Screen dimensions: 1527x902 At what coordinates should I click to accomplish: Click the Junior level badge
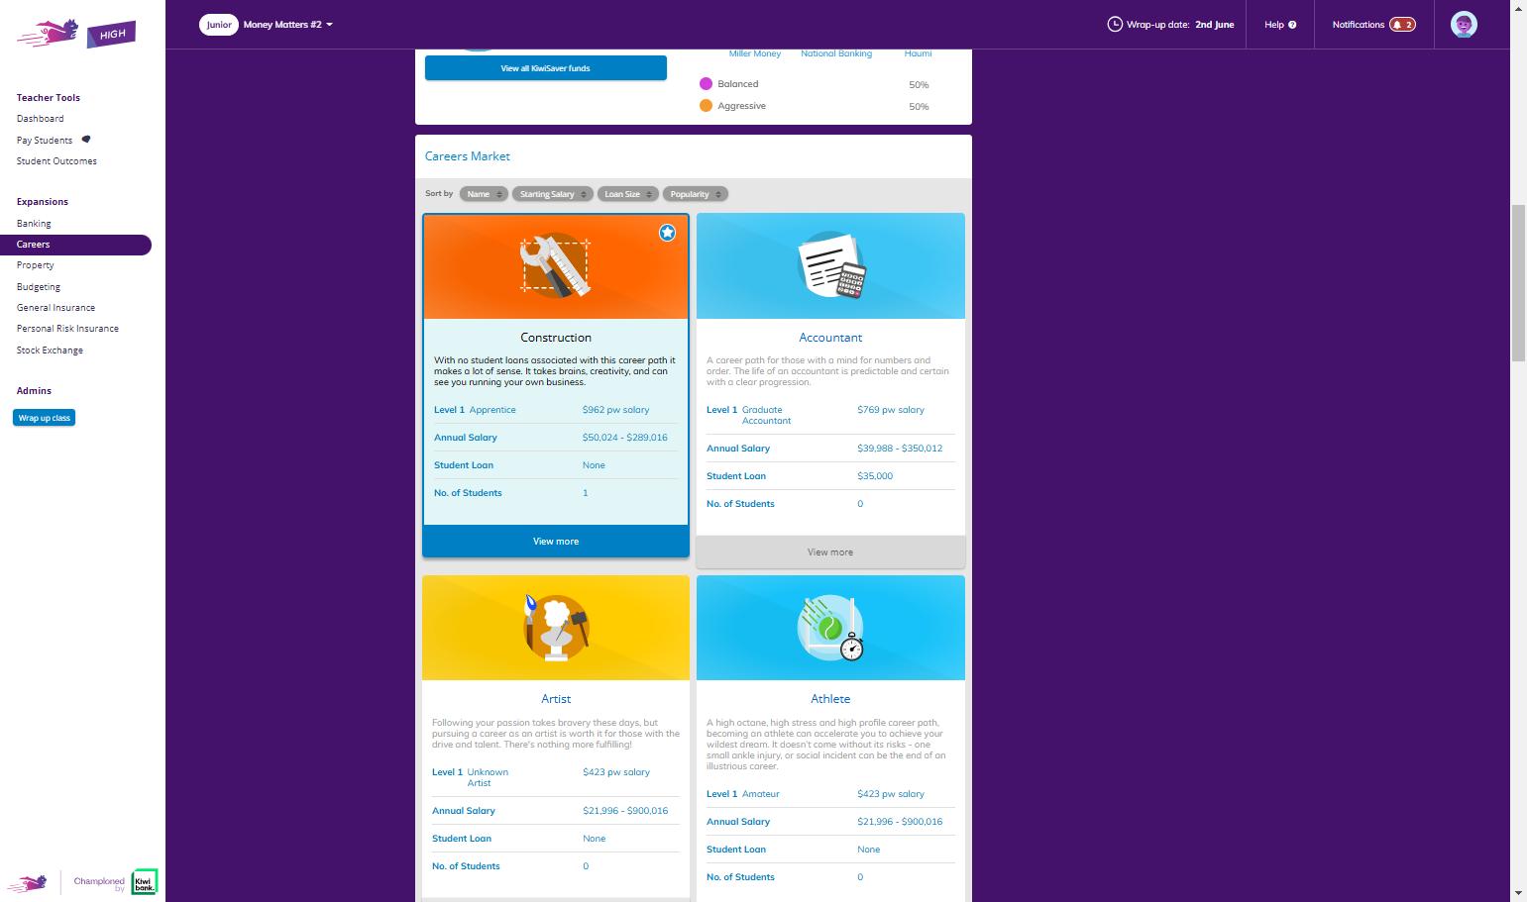click(x=219, y=25)
